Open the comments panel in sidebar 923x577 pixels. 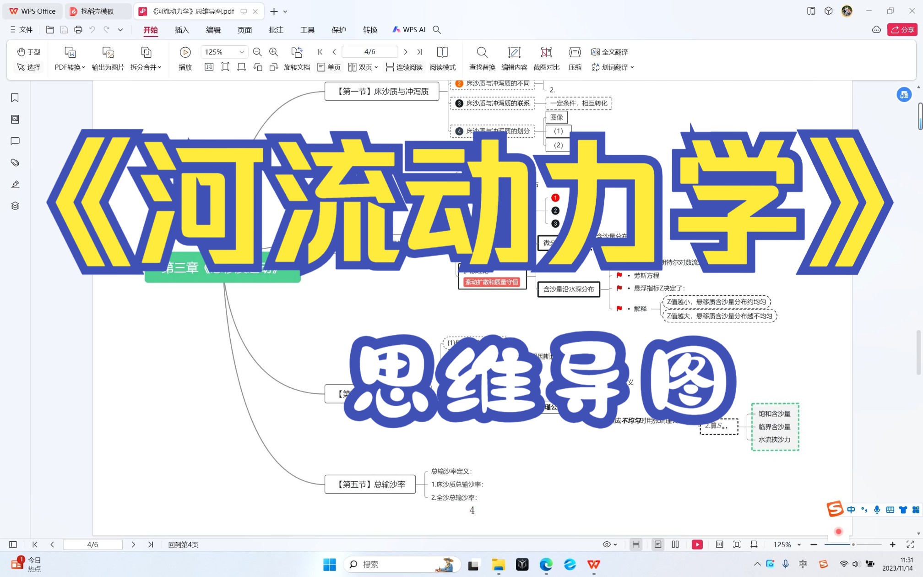tap(15, 141)
